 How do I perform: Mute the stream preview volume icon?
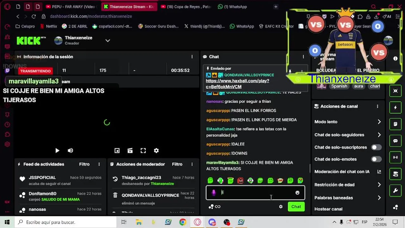tap(70, 151)
